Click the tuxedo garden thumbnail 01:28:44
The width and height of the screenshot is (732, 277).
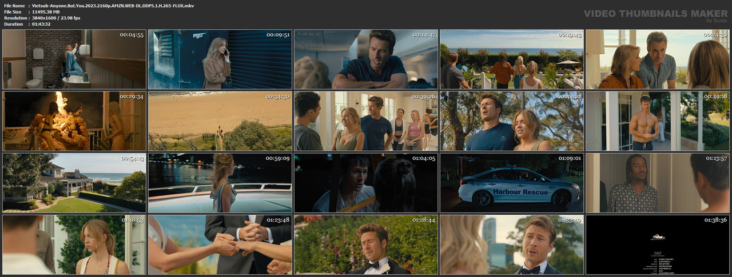point(366,244)
